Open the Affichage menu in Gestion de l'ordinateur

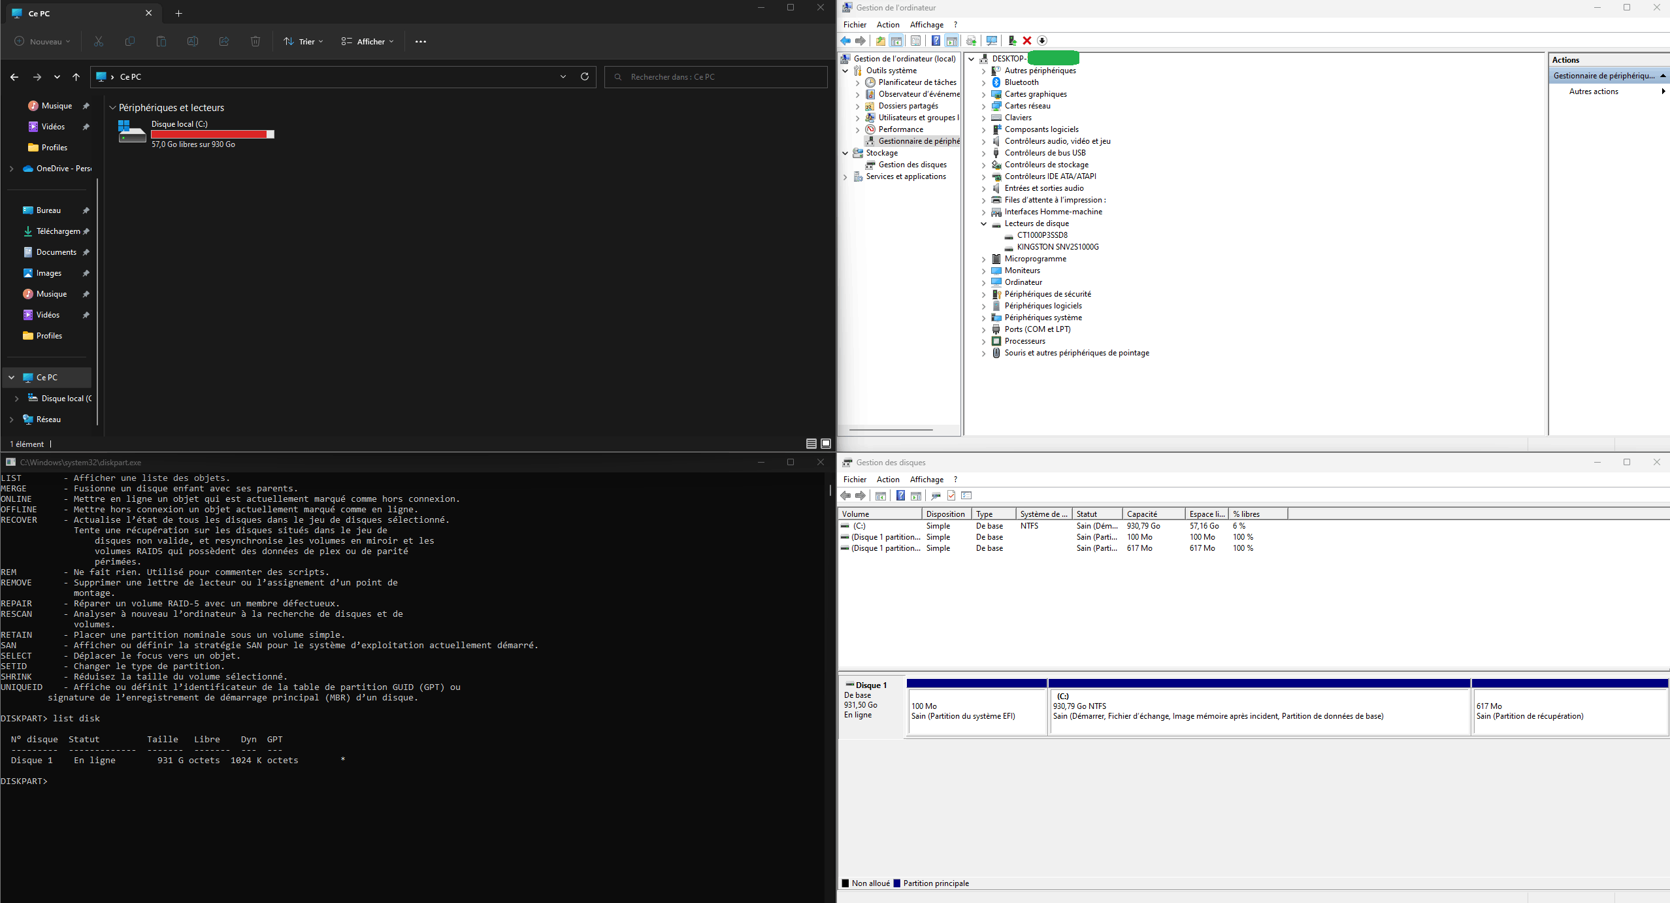[x=926, y=25]
